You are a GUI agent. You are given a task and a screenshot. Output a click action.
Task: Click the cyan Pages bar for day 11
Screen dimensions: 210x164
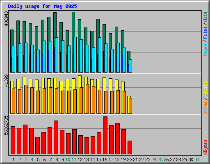click(x=75, y=55)
